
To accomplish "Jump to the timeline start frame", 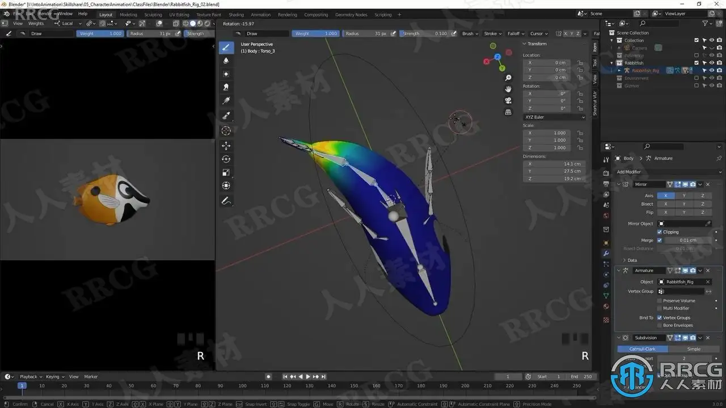I will [x=286, y=377].
